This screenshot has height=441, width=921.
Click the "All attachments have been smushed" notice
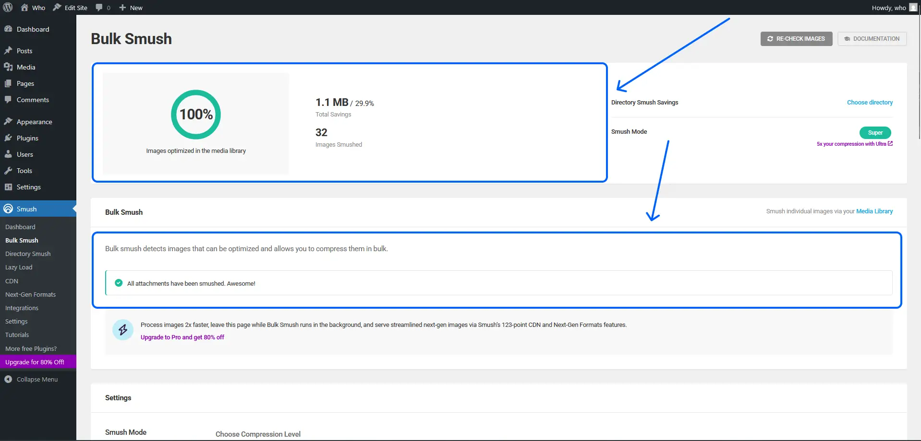click(499, 283)
